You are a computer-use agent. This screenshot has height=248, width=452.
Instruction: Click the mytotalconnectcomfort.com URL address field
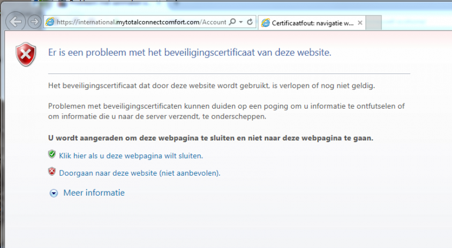click(141, 22)
